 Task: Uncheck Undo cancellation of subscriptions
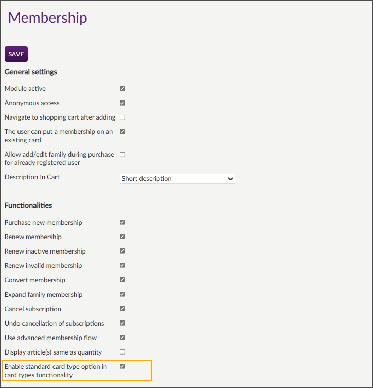tap(122, 324)
